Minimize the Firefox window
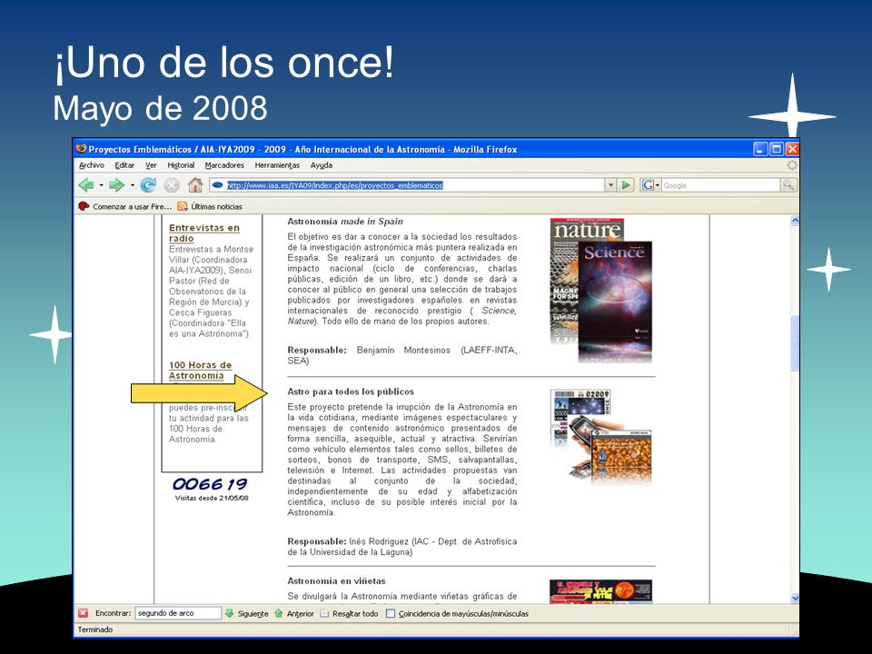Viewport: 872px width, 654px height. 761,149
